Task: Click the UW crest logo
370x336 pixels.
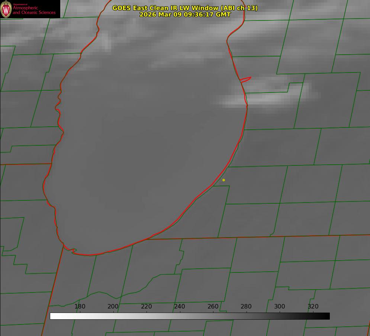Action: pos(6,9)
